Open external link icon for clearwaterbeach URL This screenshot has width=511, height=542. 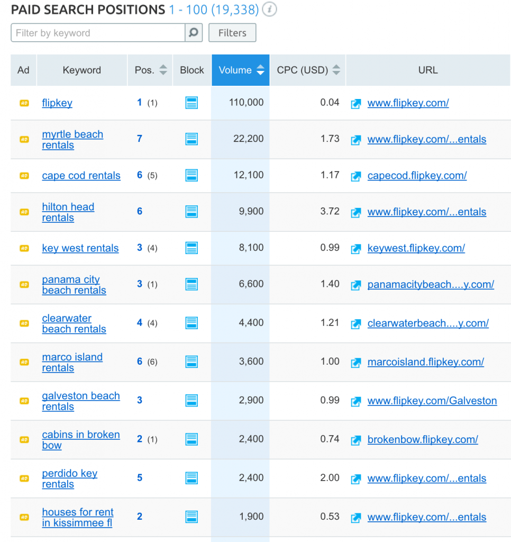tap(356, 324)
